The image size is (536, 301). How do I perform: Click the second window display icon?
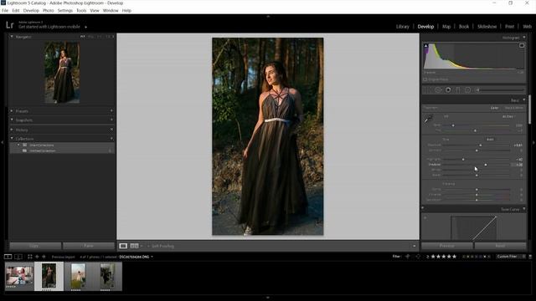18,257
